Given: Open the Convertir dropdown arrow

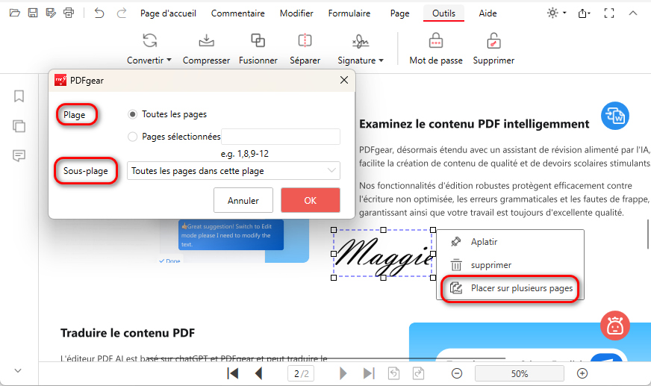Looking at the screenshot, I should pos(169,60).
